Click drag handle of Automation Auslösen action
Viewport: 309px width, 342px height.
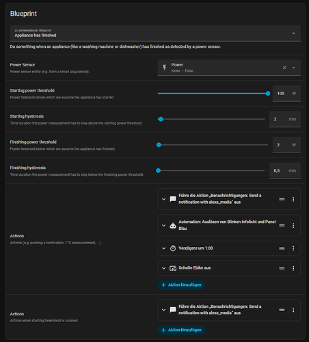pos(282,225)
